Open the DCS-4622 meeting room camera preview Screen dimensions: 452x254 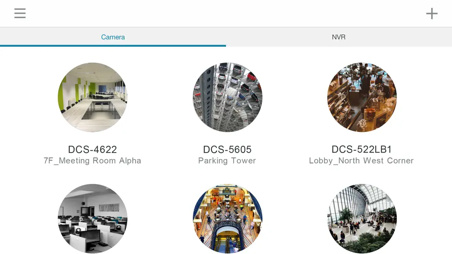point(93,97)
